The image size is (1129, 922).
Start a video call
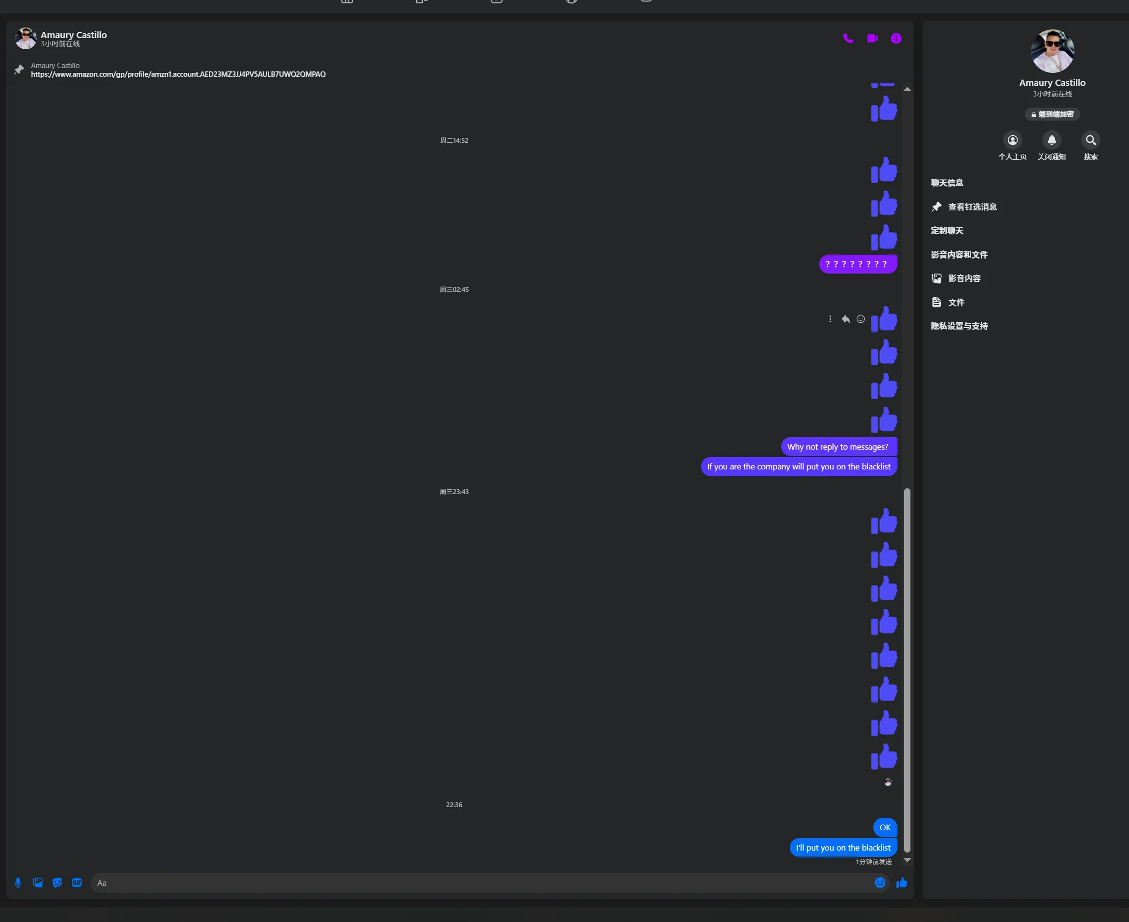point(872,38)
